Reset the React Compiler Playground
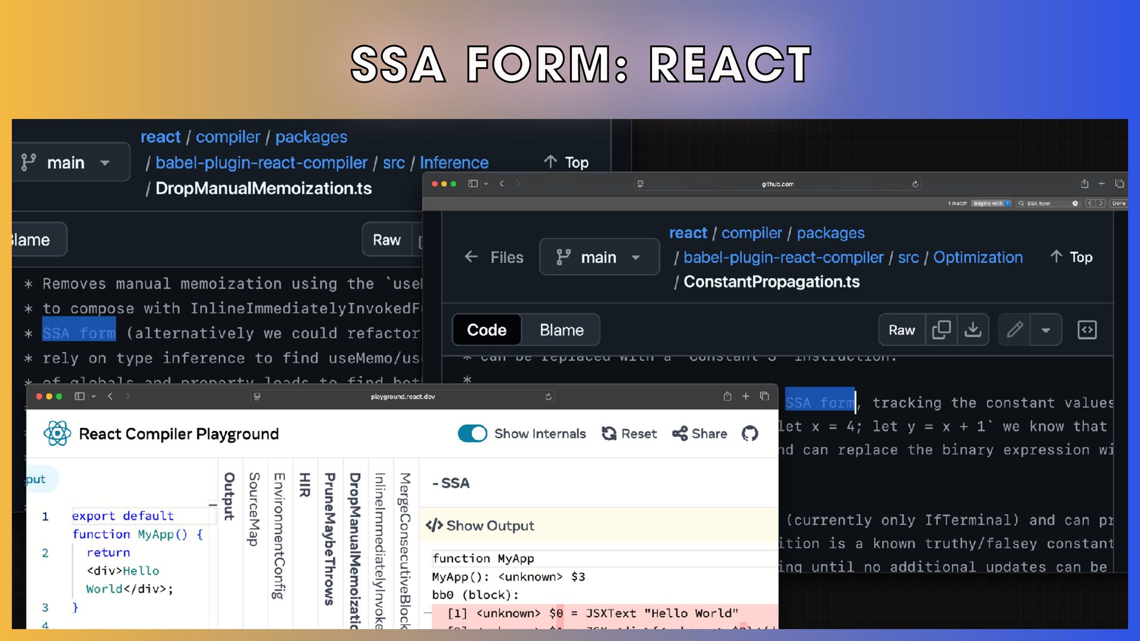 [629, 434]
